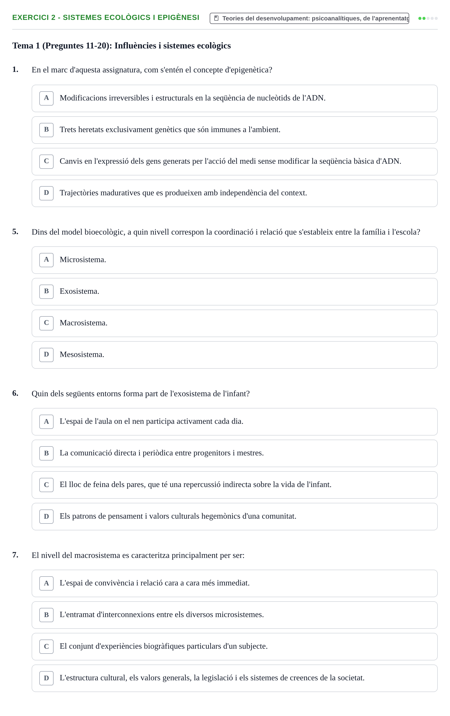
Task: Click the letter A box in question 7
Action: coord(46,583)
